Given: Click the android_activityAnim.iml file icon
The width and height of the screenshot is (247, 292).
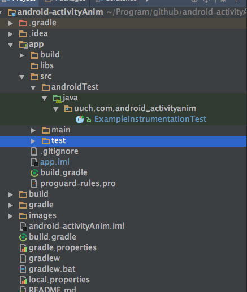Looking at the screenshot, I should tap(23, 227).
